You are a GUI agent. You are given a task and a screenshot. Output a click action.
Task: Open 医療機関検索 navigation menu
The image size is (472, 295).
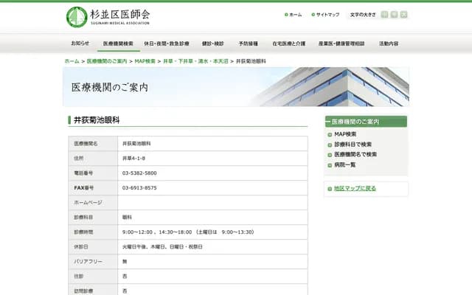point(118,44)
